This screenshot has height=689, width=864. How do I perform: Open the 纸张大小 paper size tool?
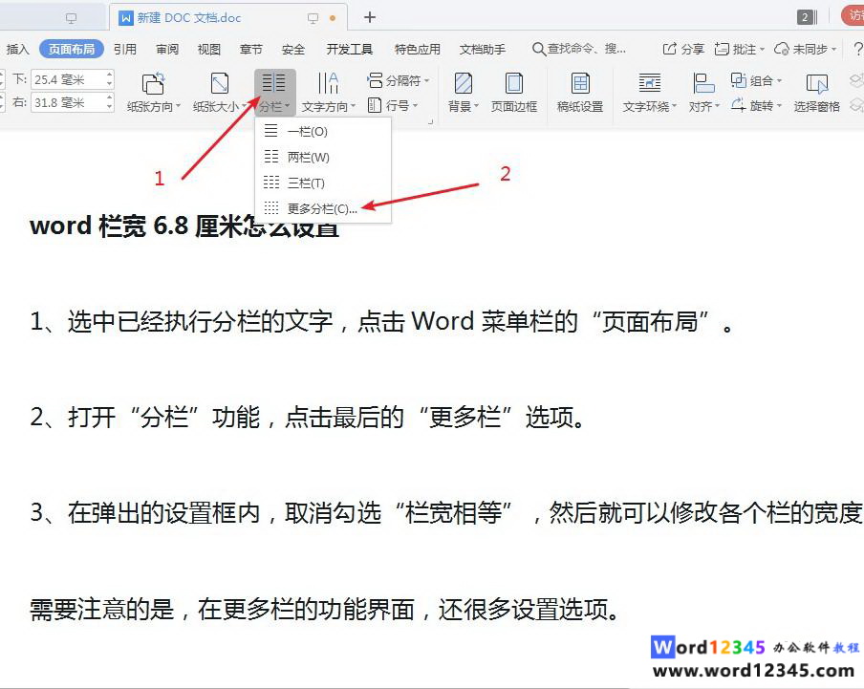[219, 92]
